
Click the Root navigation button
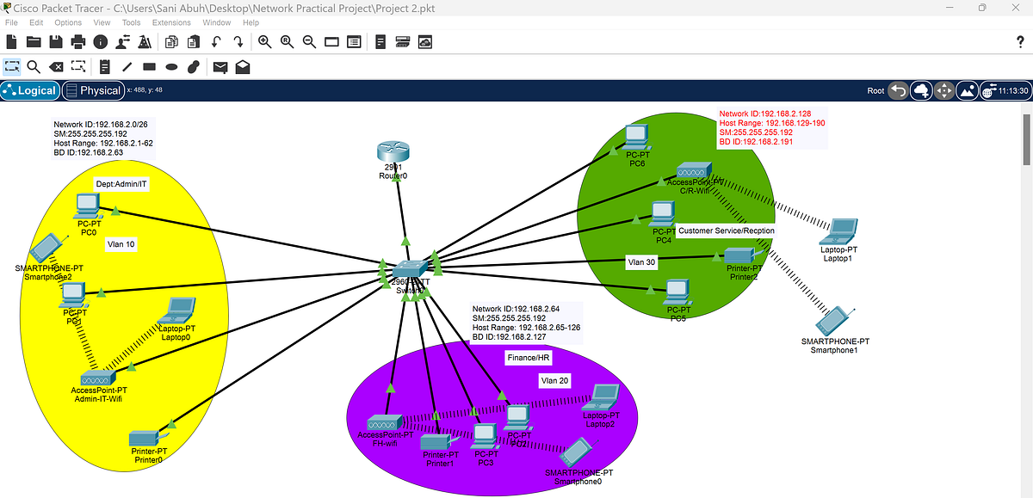[x=875, y=89]
